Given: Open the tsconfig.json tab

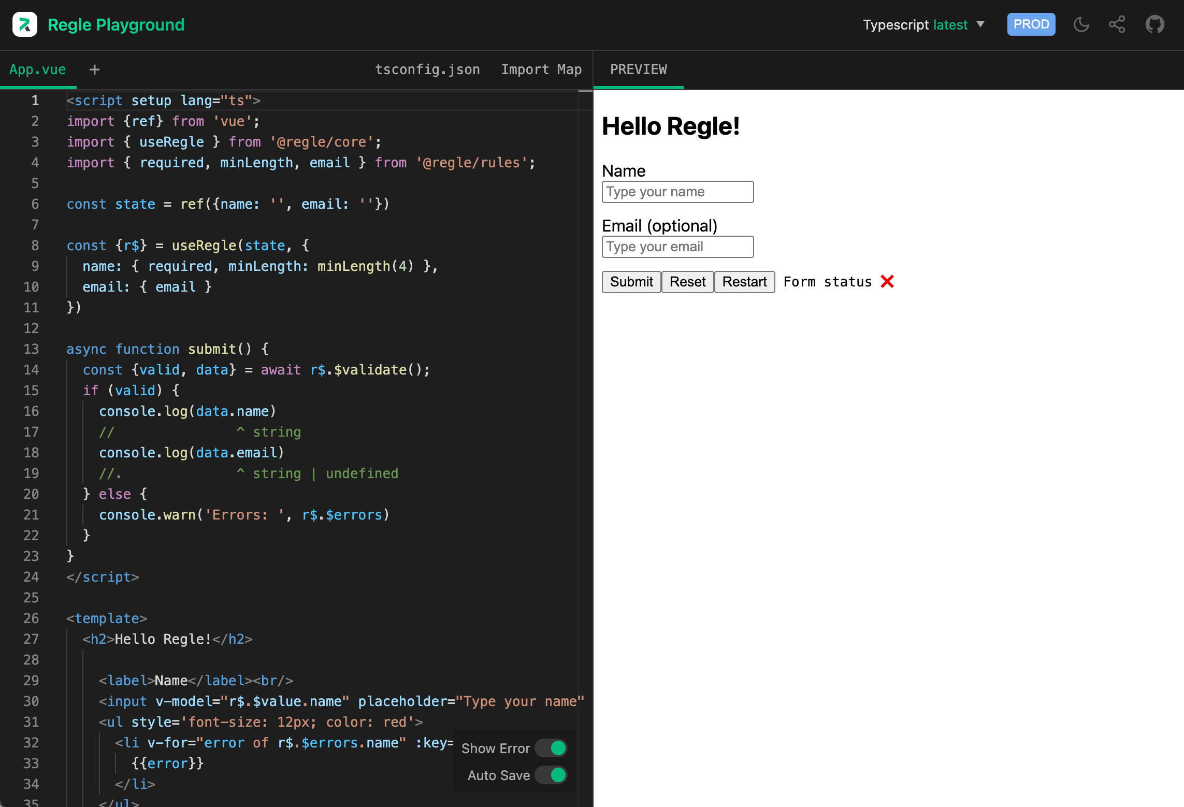Looking at the screenshot, I should (x=427, y=69).
